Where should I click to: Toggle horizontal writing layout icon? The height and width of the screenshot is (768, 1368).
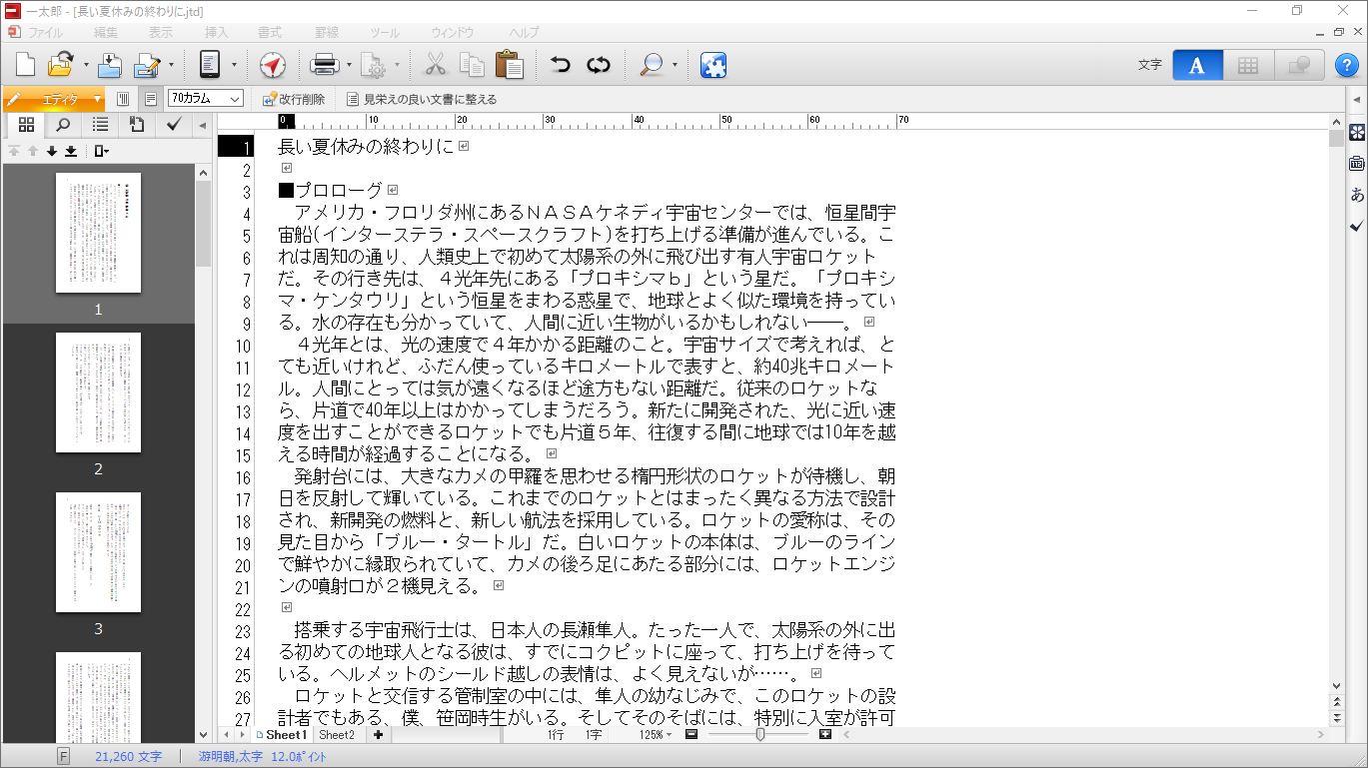tap(151, 99)
